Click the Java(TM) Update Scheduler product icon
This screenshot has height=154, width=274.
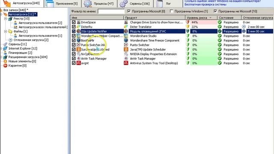point(126,50)
